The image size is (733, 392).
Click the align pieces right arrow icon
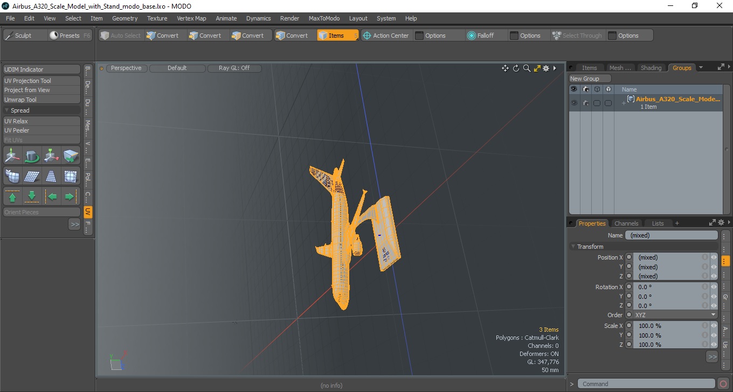click(x=70, y=196)
